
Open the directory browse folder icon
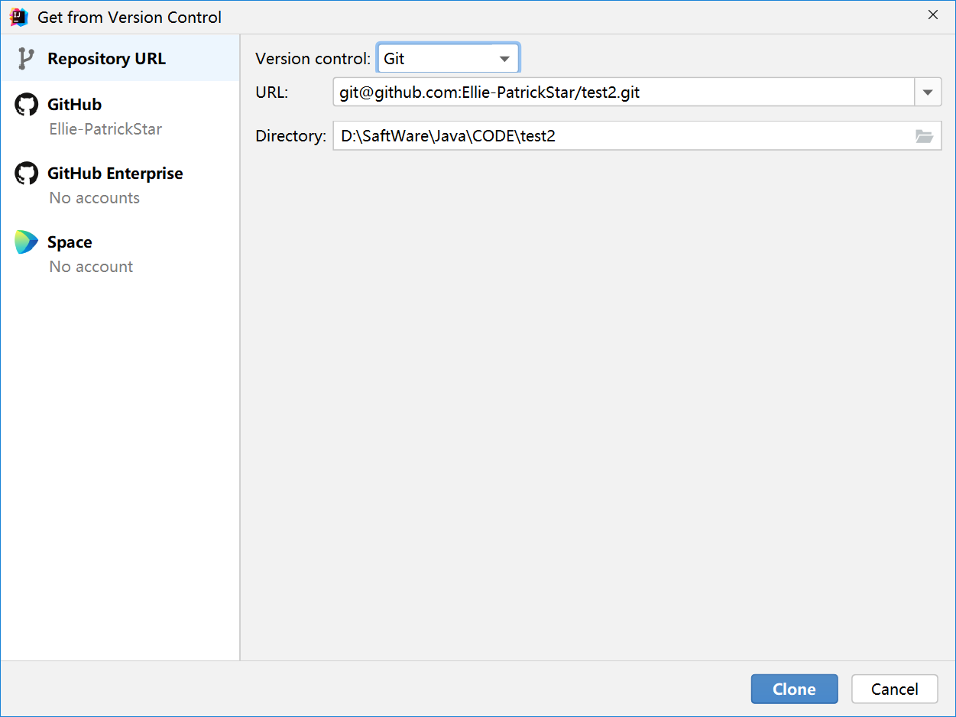click(x=924, y=137)
